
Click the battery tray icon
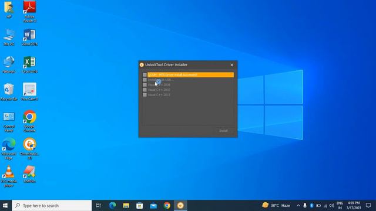(x=318, y=206)
